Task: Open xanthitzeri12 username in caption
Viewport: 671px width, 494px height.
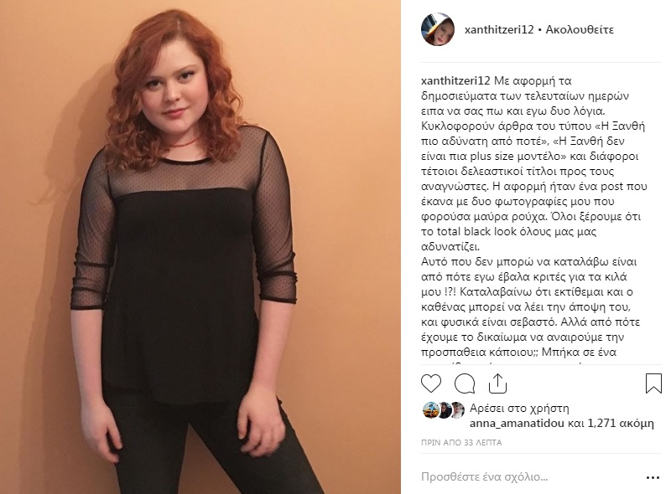Action: pos(455,80)
